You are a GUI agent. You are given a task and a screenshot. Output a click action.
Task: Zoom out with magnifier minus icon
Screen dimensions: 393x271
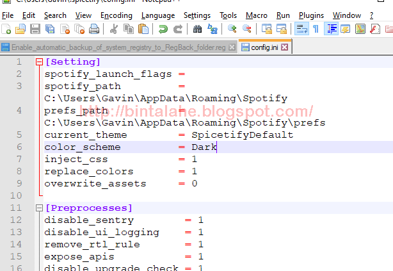[246, 29]
